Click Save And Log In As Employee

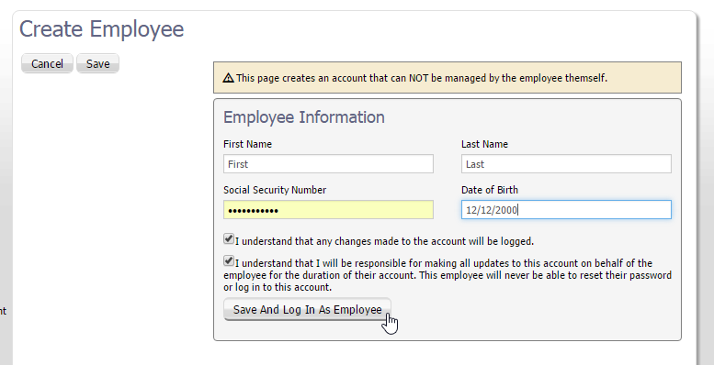point(307,310)
